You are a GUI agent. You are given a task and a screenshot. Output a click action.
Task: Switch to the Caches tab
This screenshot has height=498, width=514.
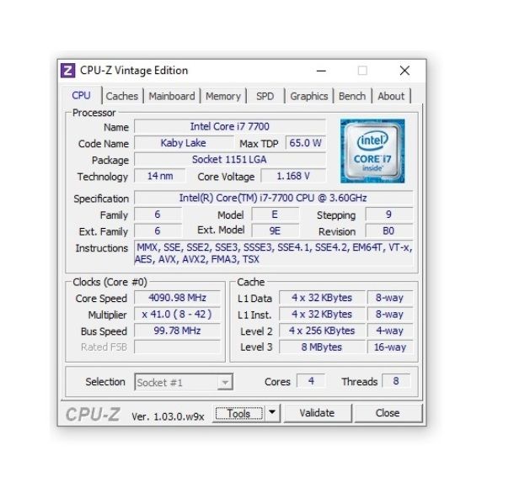122,96
